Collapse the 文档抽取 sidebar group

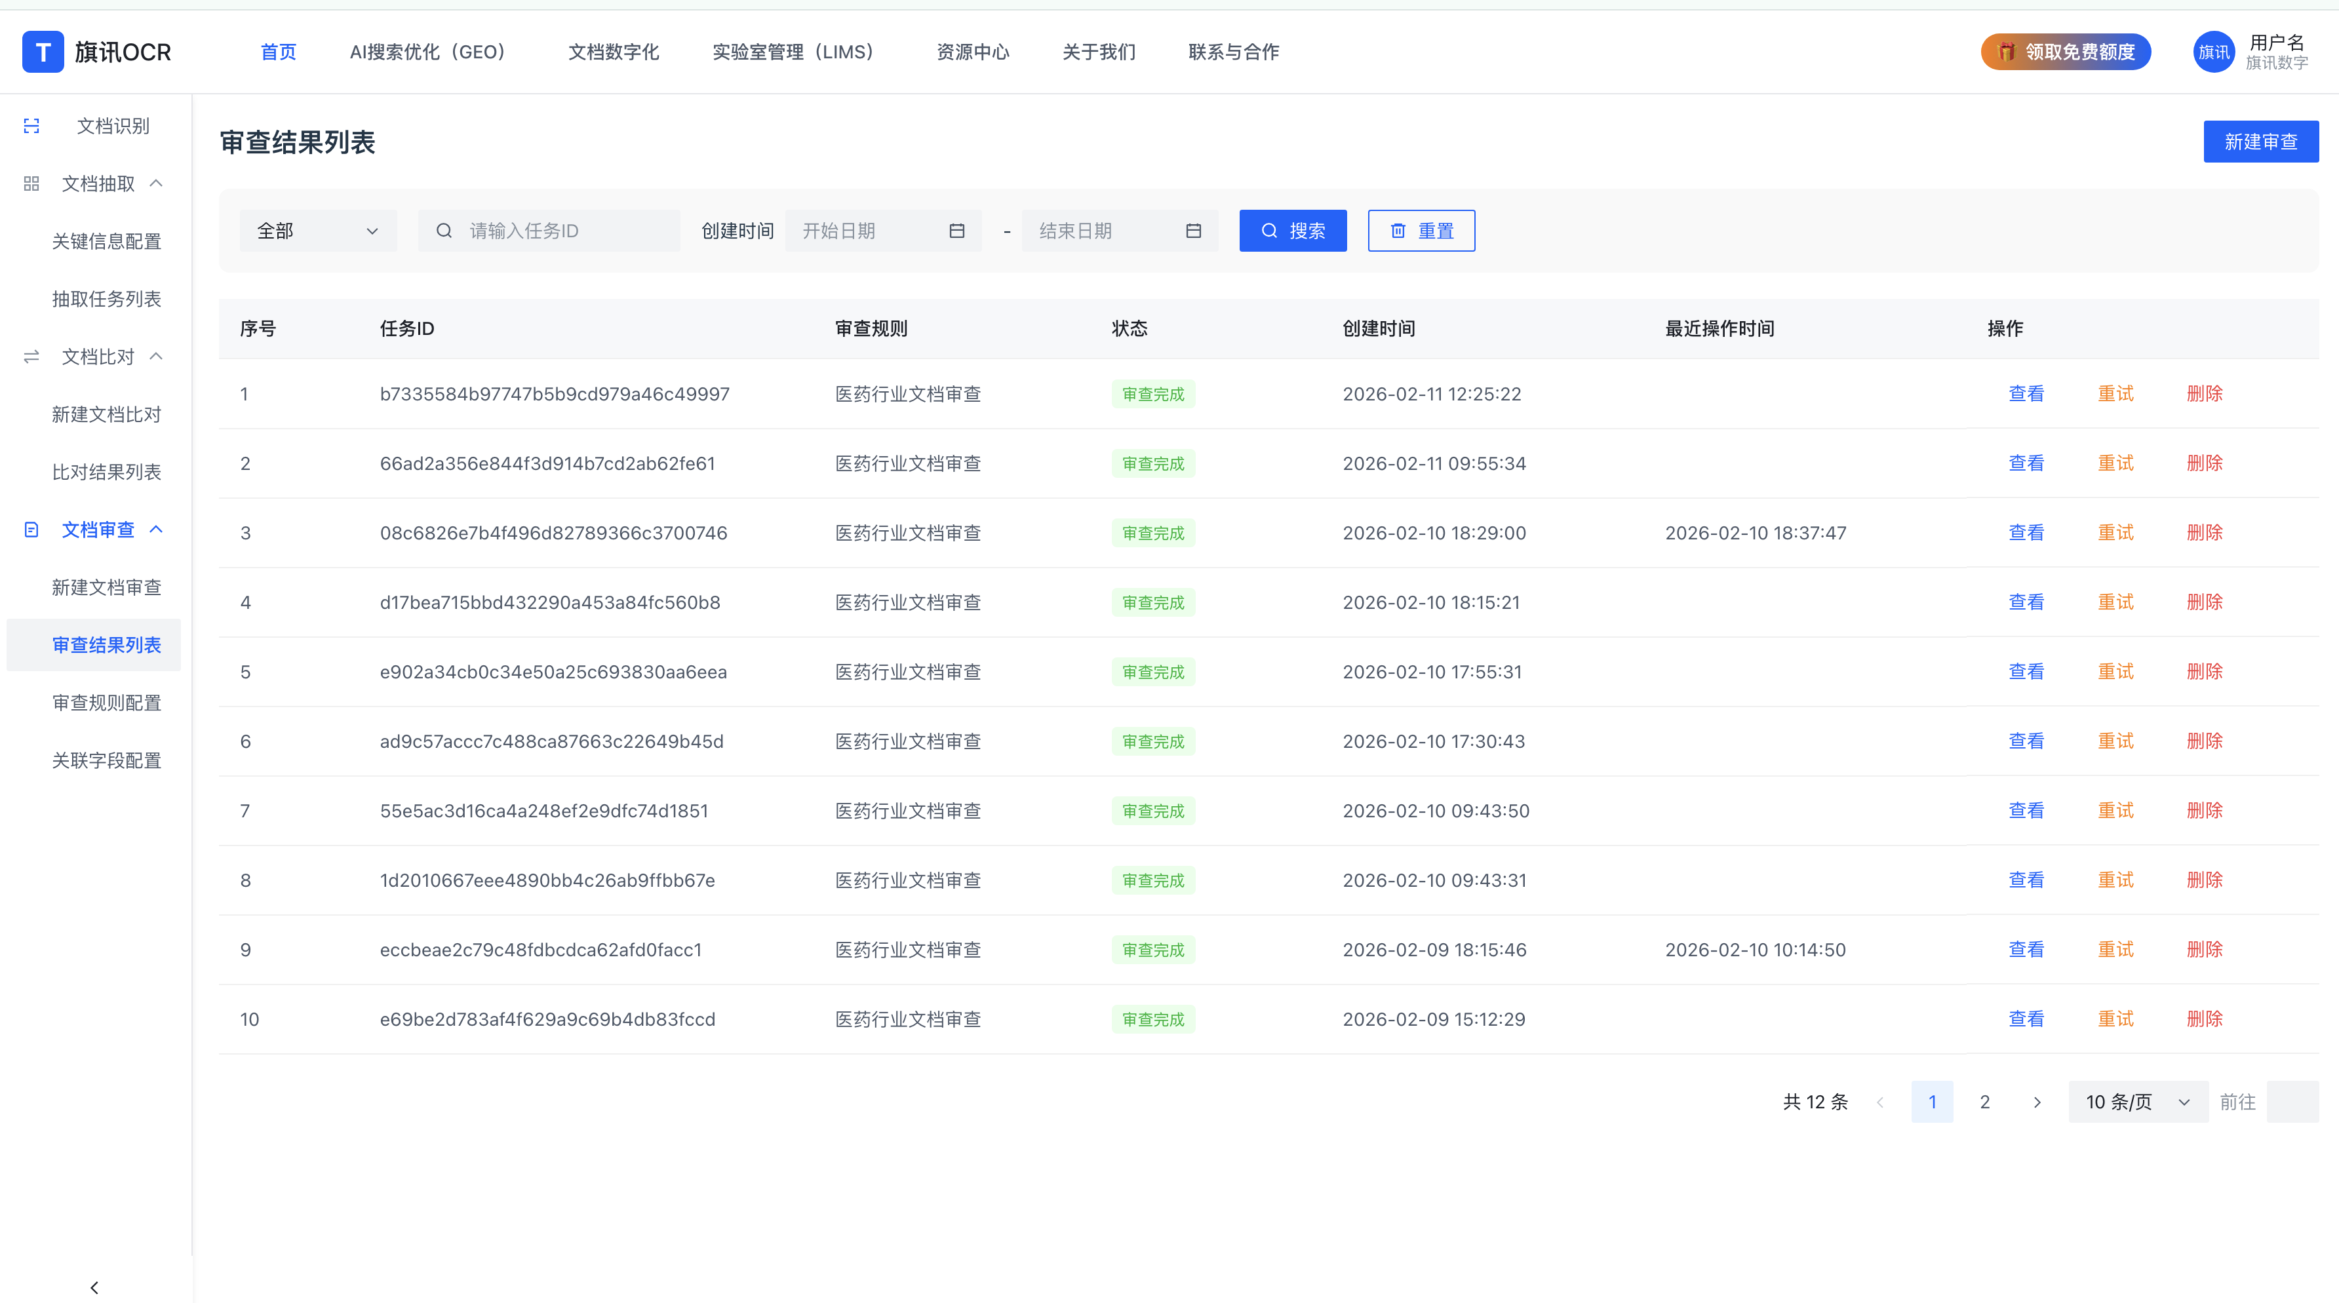click(156, 184)
